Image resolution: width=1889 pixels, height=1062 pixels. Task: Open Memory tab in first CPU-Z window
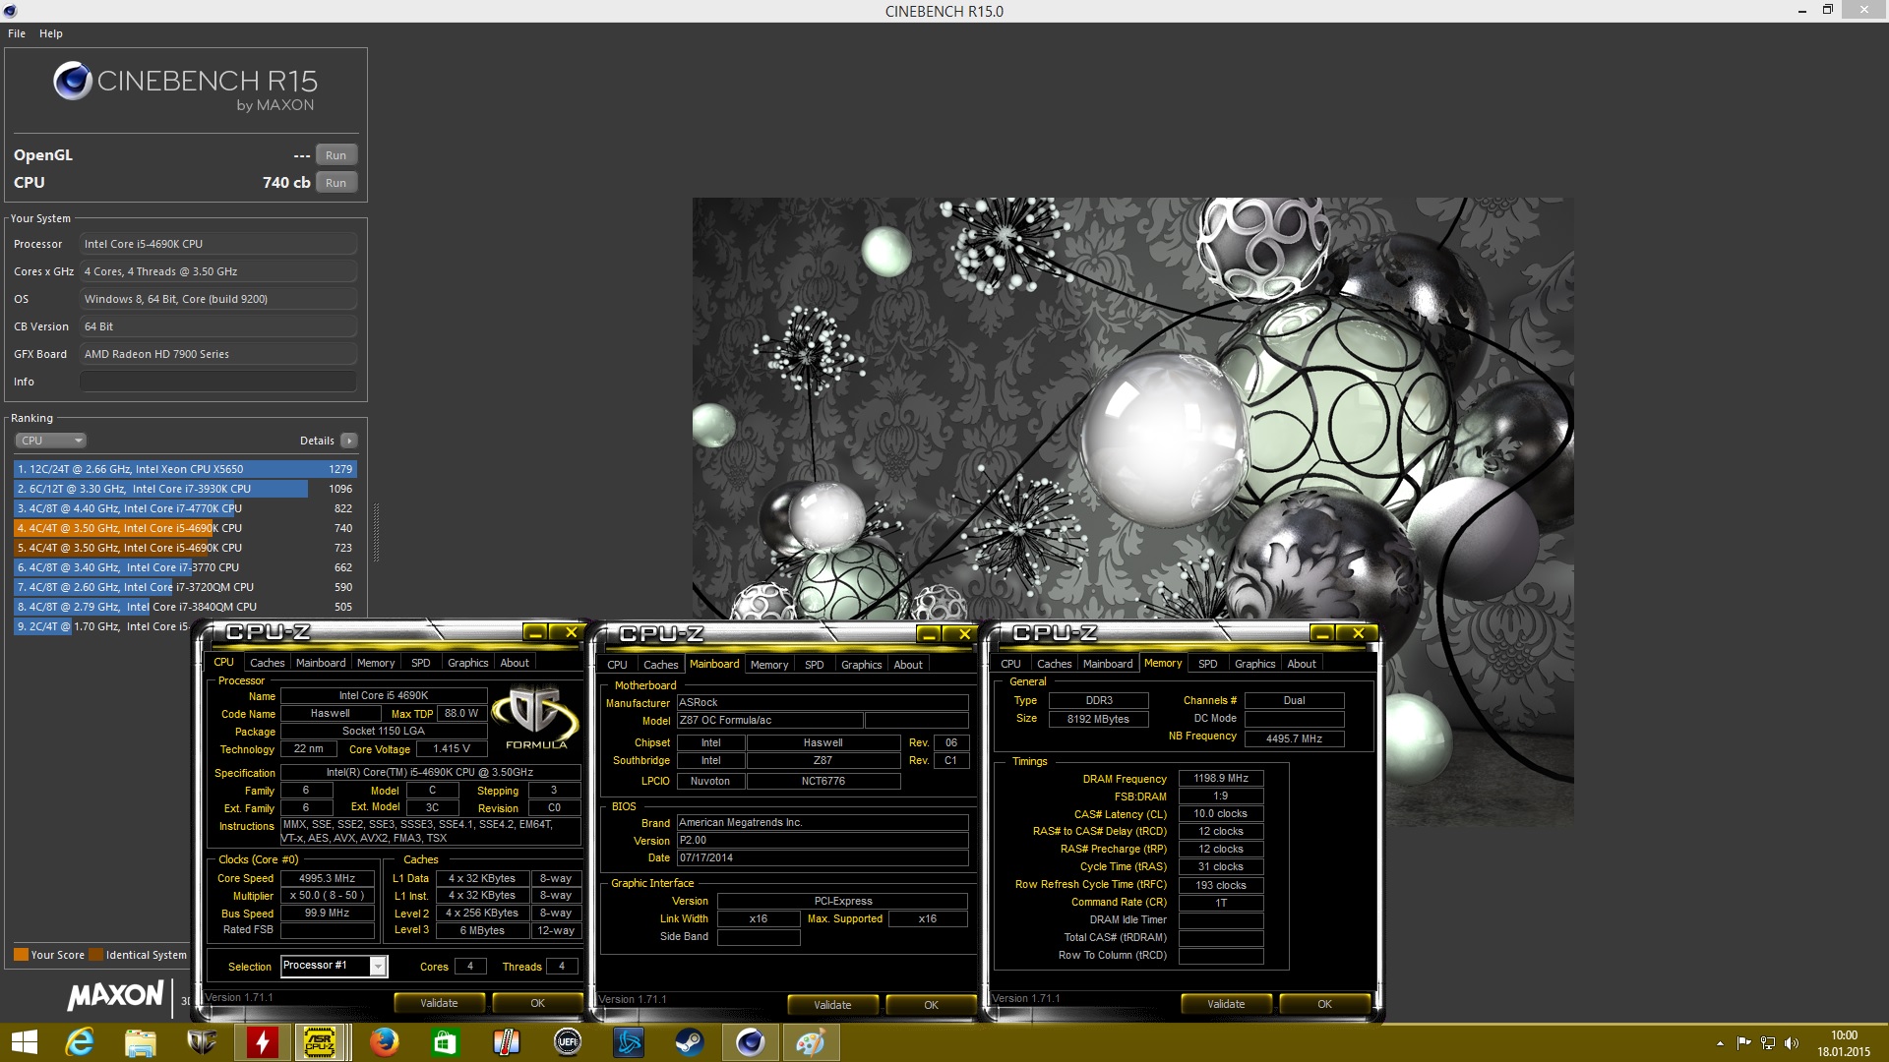tap(376, 663)
